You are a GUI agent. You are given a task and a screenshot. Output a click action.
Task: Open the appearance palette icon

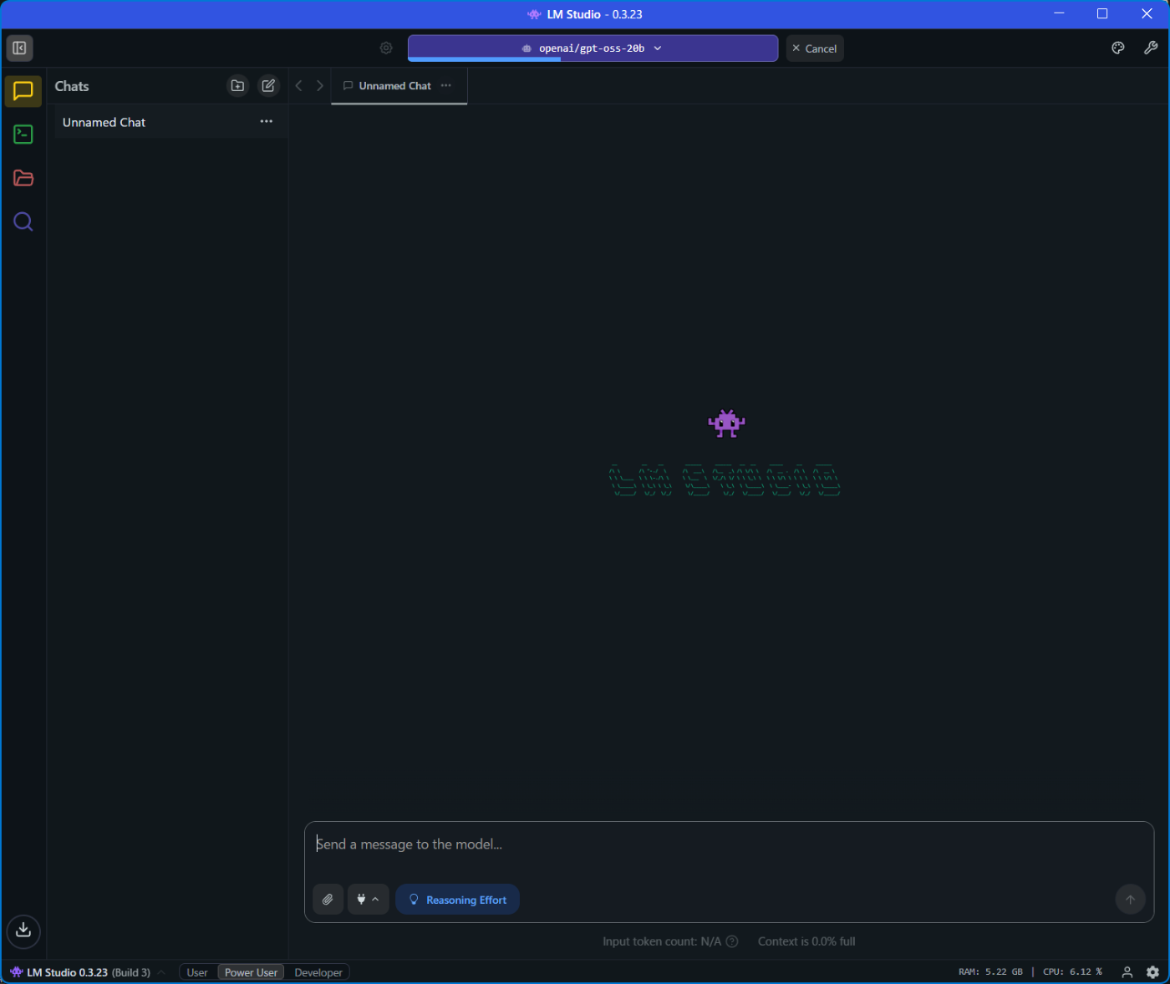pyautogui.click(x=1118, y=48)
